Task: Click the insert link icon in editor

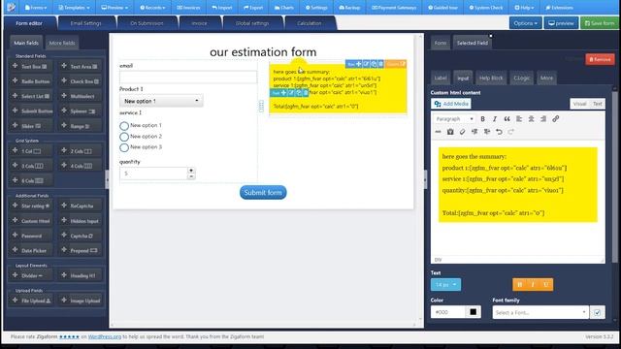Action: (x=556, y=118)
